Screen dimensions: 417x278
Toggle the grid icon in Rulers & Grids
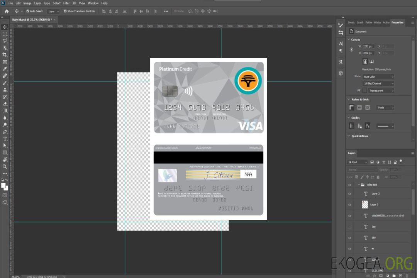(359, 107)
